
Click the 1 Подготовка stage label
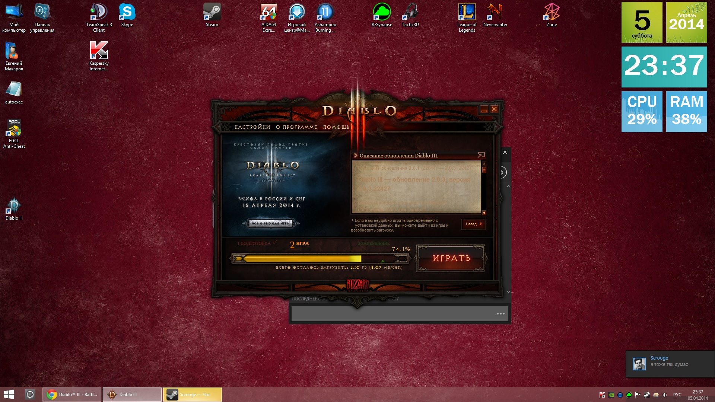257,243
